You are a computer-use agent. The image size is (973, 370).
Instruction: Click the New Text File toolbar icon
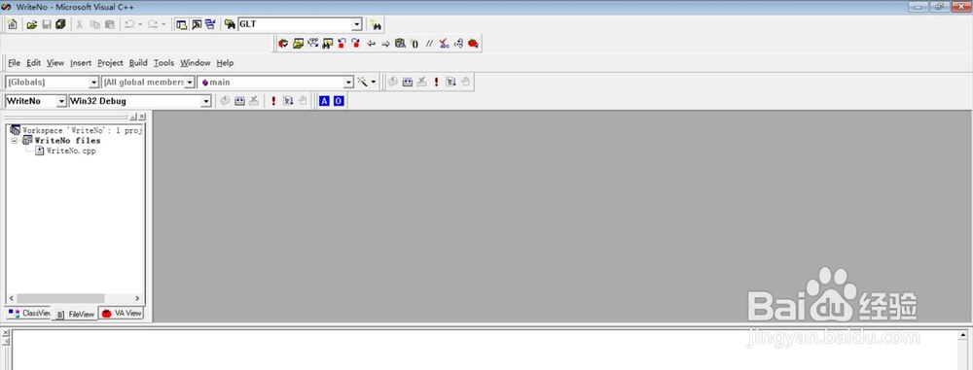13,25
